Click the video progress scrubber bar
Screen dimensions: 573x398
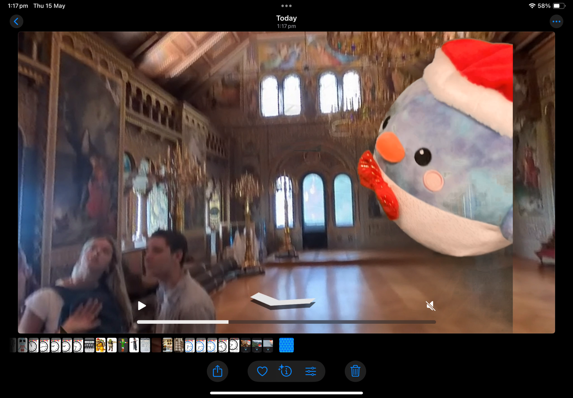click(x=286, y=322)
